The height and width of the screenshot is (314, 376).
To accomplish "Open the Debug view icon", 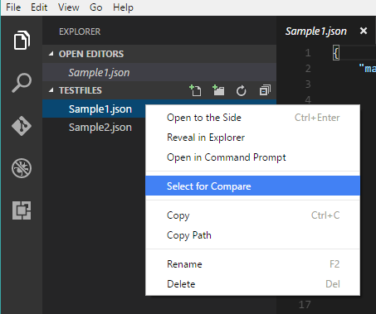I will coord(22,168).
